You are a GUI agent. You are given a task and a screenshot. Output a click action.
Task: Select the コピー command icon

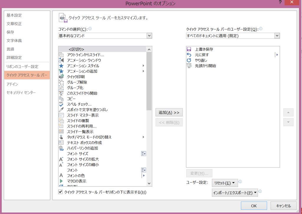click(62, 98)
